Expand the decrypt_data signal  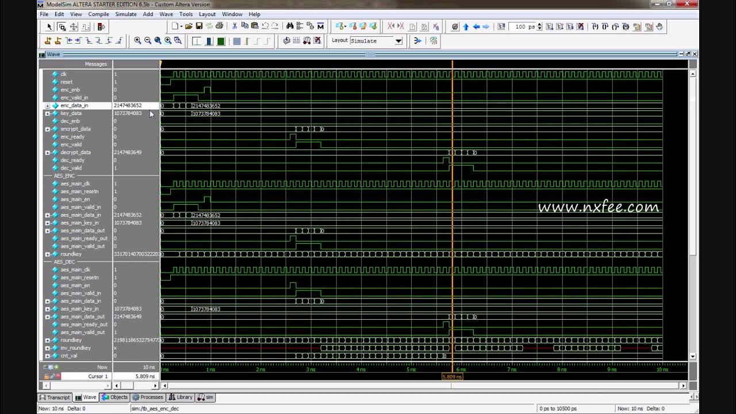(x=48, y=152)
